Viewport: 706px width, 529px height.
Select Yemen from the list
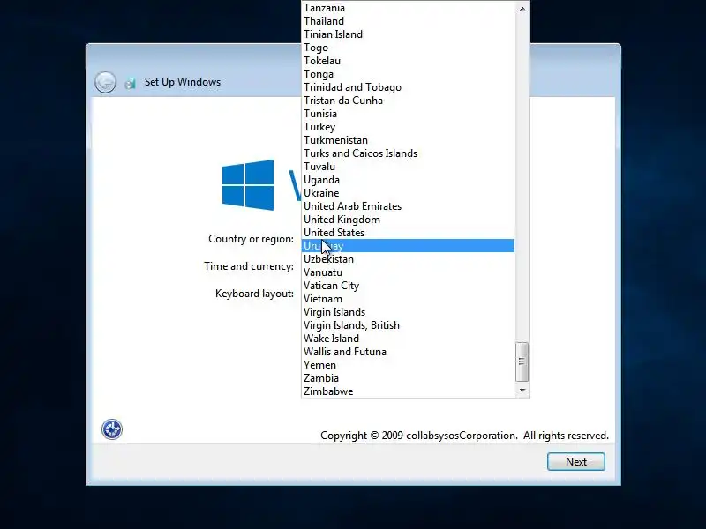pos(408,365)
